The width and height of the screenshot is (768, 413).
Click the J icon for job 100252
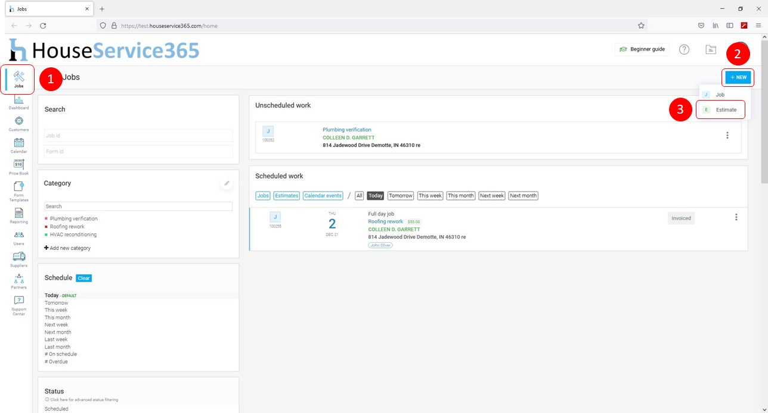click(268, 132)
